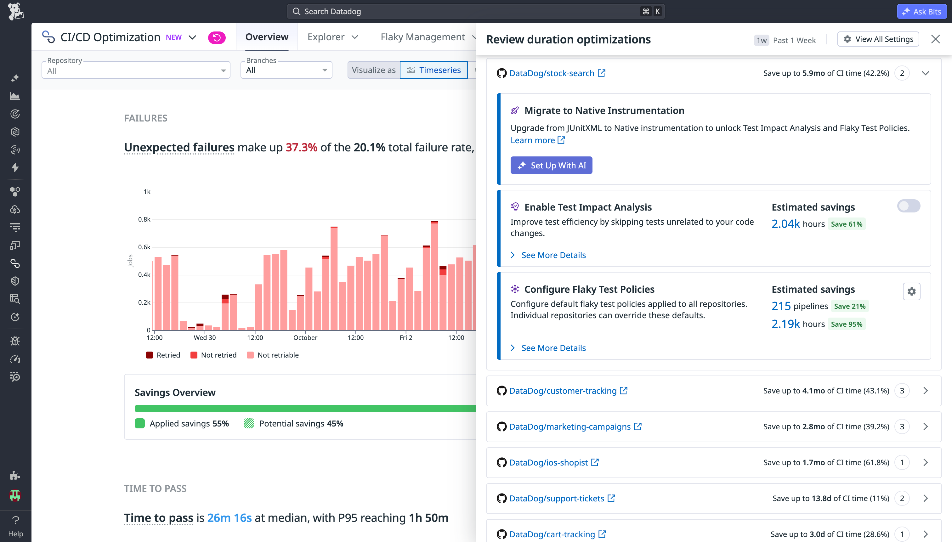Viewport: 952px width, 542px height.
Task: Click the lightning bolt icon in sidebar
Action: pyautogui.click(x=15, y=167)
